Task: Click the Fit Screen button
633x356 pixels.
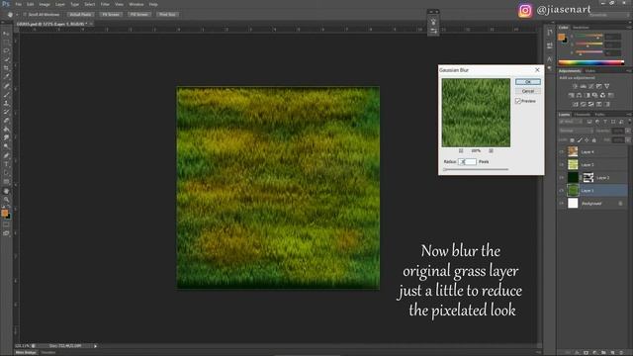Action: click(111, 14)
